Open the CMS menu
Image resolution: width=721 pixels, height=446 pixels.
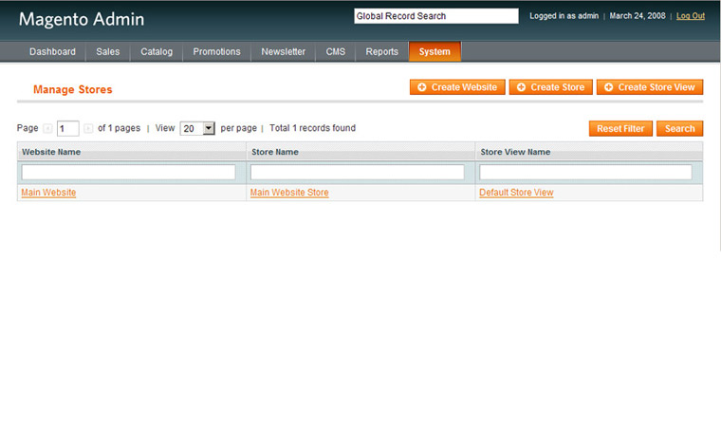pyautogui.click(x=335, y=51)
